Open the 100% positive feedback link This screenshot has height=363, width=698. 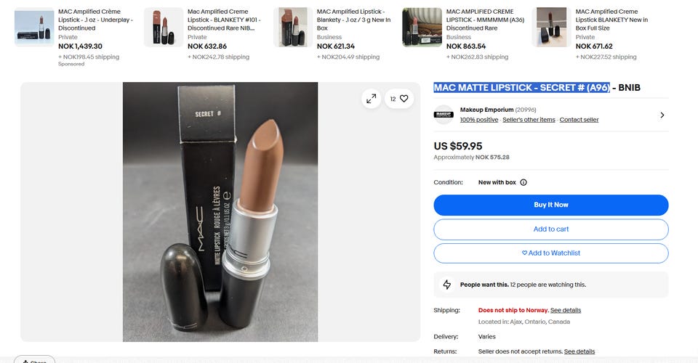pyautogui.click(x=479, y=120)
